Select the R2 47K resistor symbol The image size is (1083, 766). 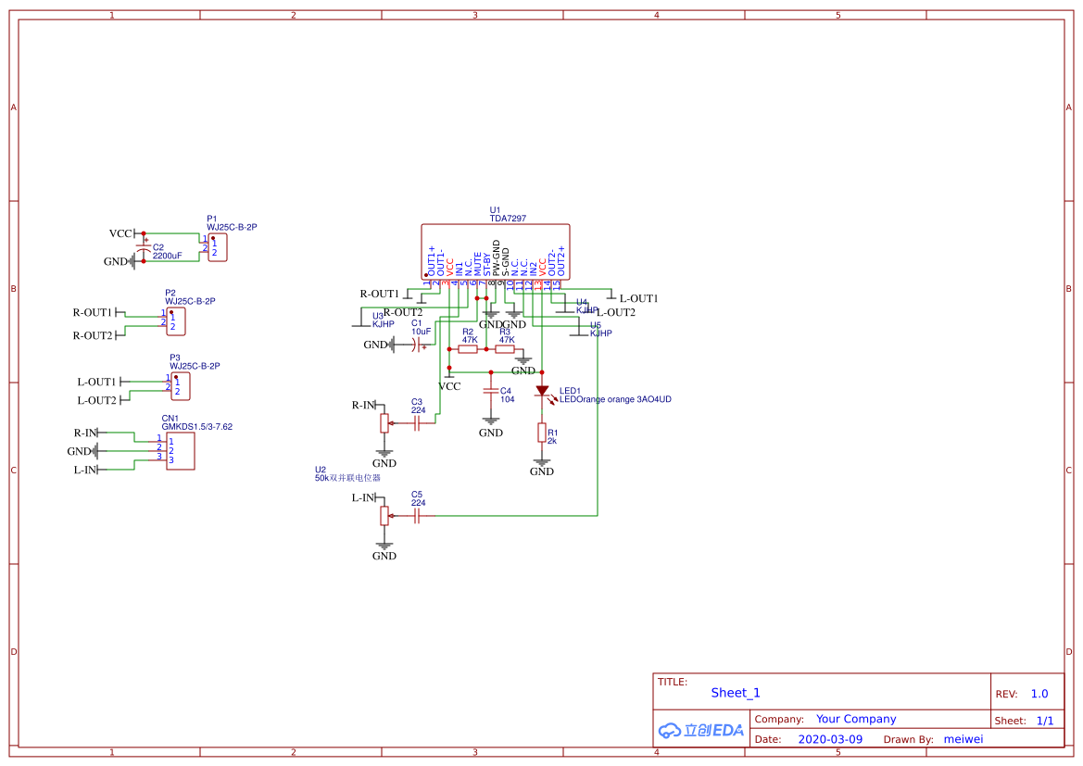(468, 349)
